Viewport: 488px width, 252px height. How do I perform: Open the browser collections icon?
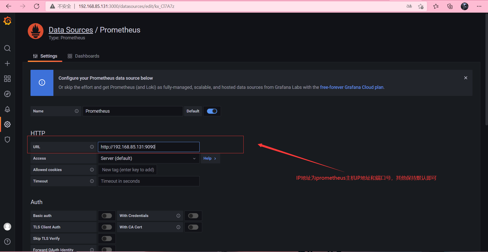coord(450,6)
